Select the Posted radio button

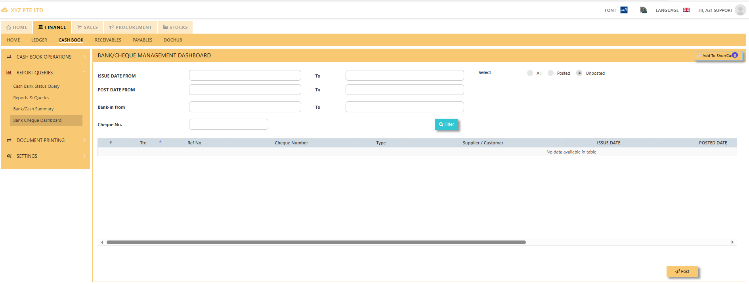pyautogui.click(x=550, y=73)
